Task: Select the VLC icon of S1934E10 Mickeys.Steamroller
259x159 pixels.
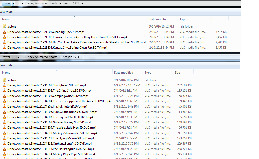Action: [x=4, y=133]
